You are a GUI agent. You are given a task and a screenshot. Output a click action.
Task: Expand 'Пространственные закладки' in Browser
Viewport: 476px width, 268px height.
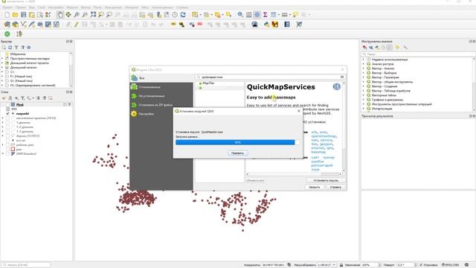pos(2,58)
